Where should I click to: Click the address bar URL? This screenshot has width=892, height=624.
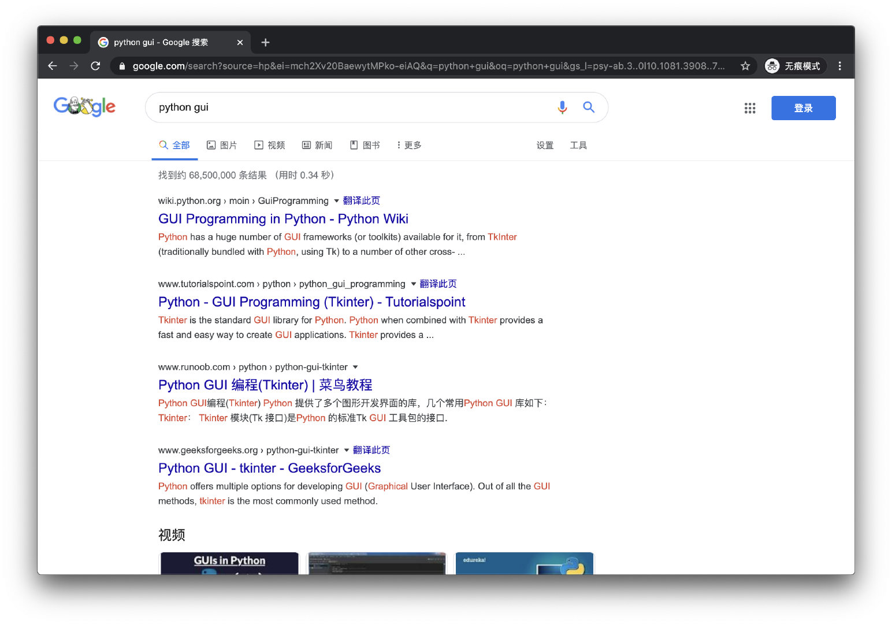pos(429,66)
